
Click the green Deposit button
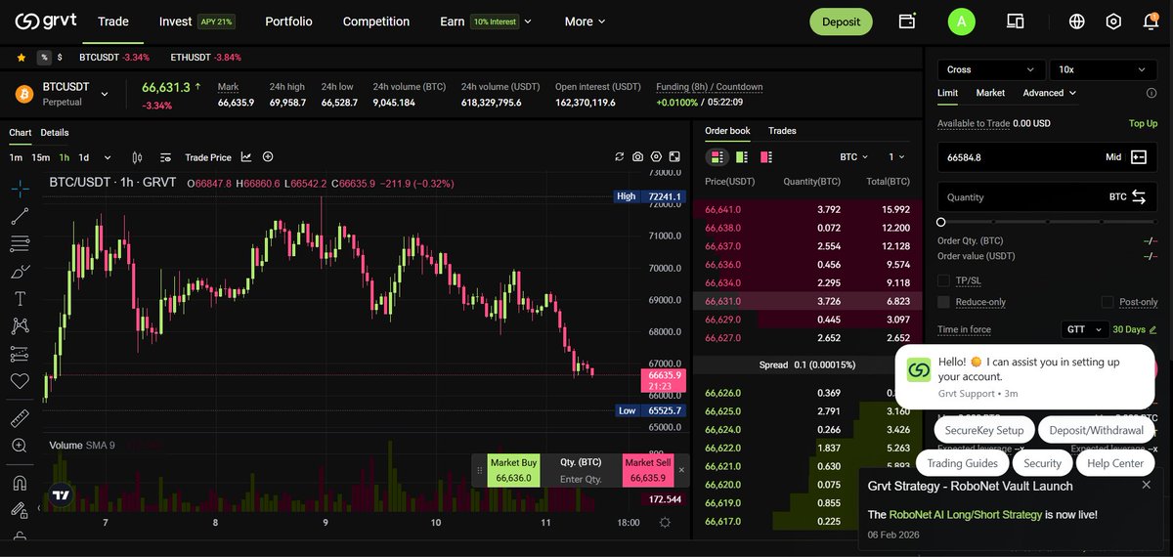point(841,21)
